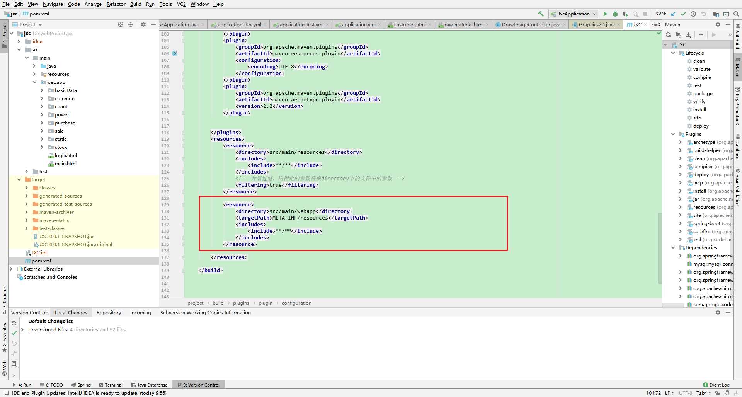Click Refresh icon in Version Control panel
The width and height of the screenshot is (742, 397).
pyautogui.click(x=14, y=323)
